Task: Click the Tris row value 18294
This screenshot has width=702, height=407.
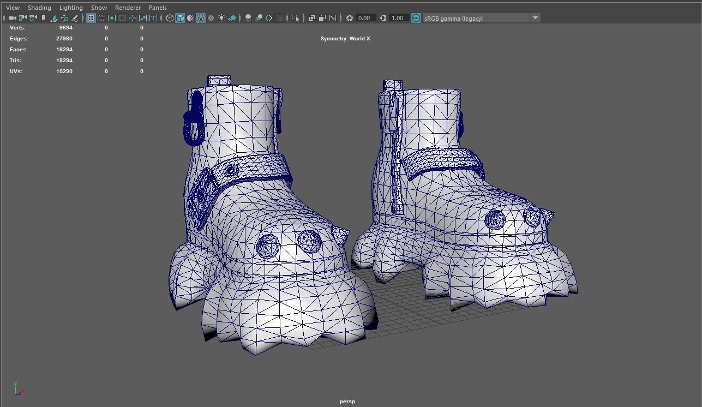Action: (x=64, y=61)
